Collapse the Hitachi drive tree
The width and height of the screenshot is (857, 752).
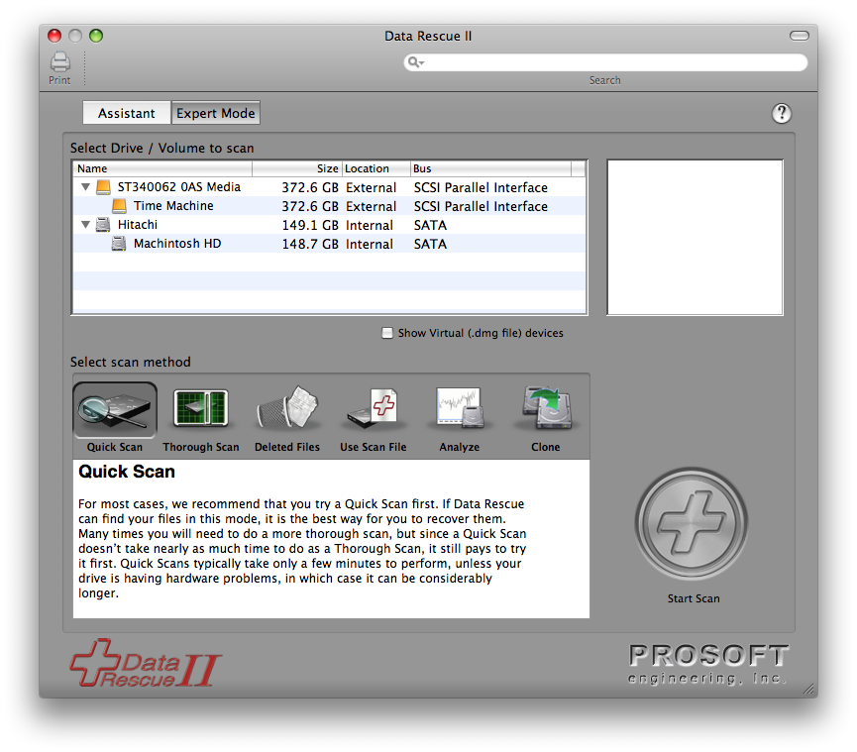(x=86, y=225)
